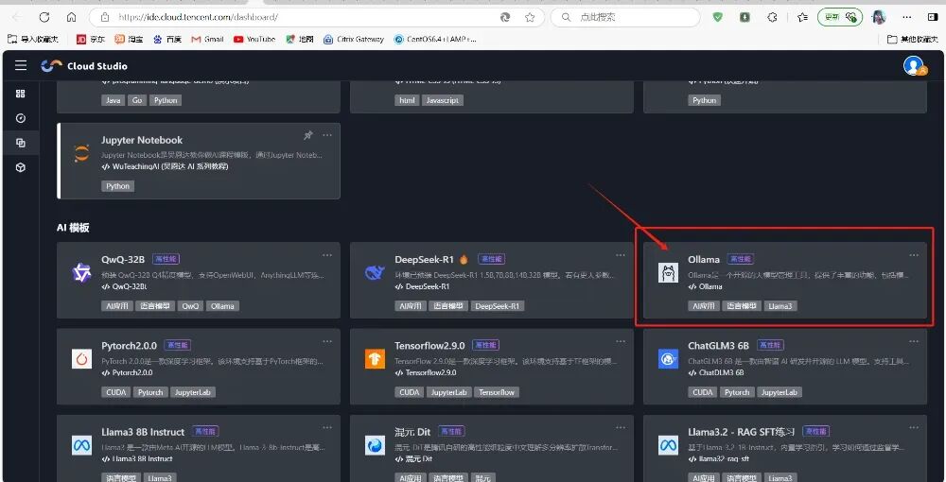946x482 pixels.
Task: Open the YouTube bookmark
Action: pos(254,39)
